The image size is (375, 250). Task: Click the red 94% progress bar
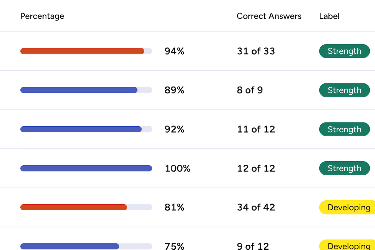(x=82, y=51)
